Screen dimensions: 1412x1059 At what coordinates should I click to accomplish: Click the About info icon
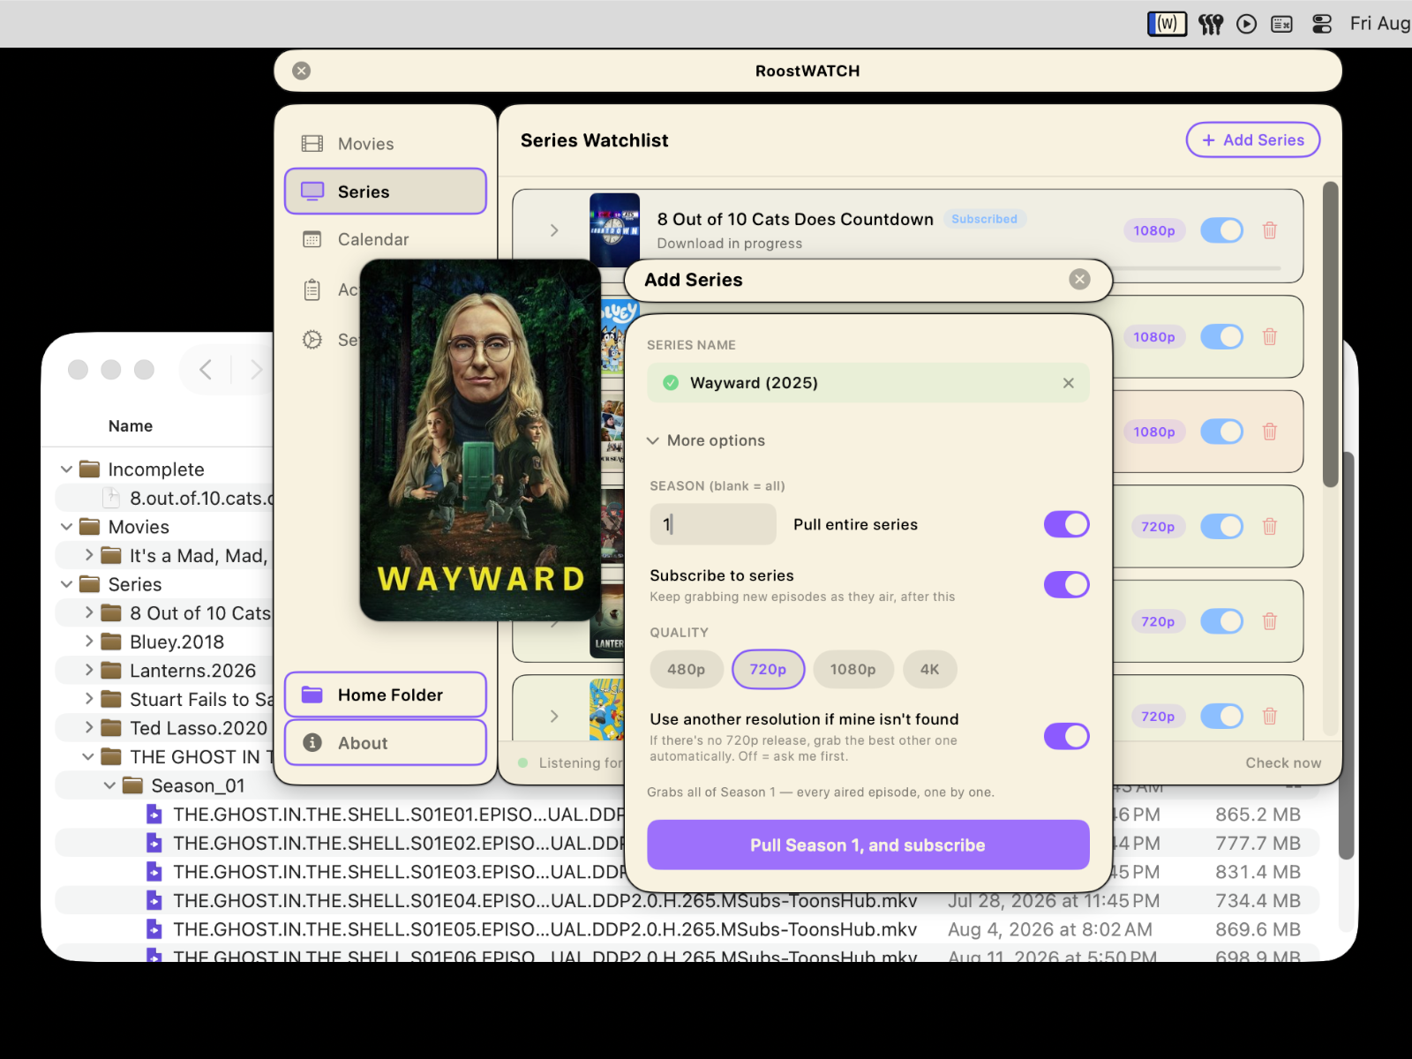pos(312,743)
